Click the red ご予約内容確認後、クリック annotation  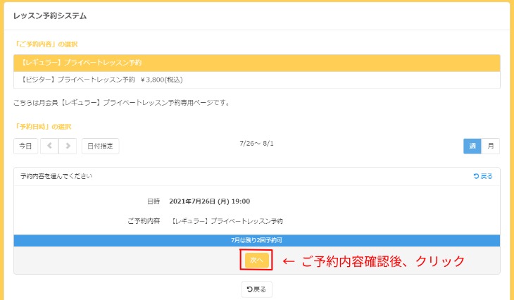tap(374, 261)
